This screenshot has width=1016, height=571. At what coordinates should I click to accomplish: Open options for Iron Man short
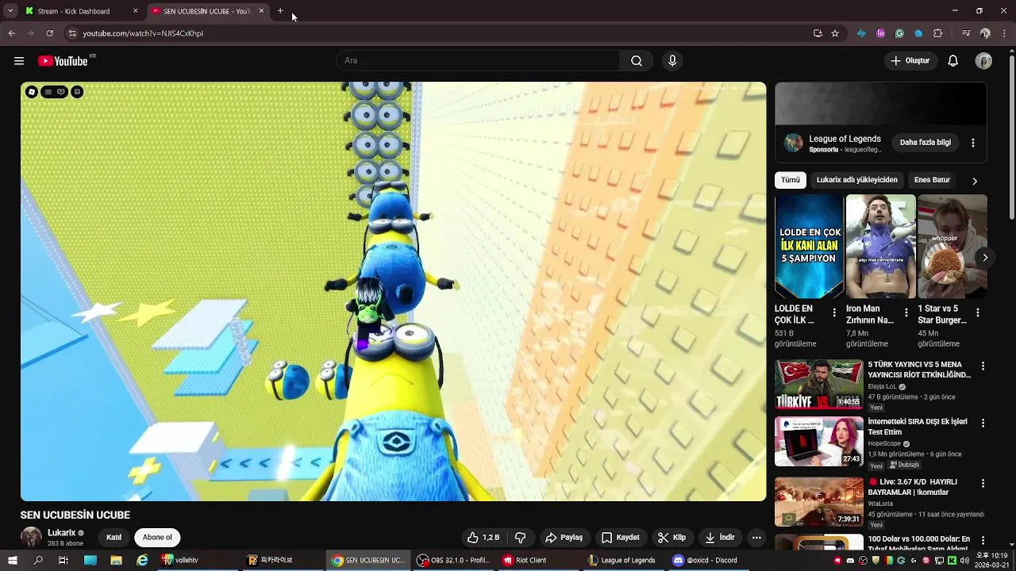click(906, 313)
